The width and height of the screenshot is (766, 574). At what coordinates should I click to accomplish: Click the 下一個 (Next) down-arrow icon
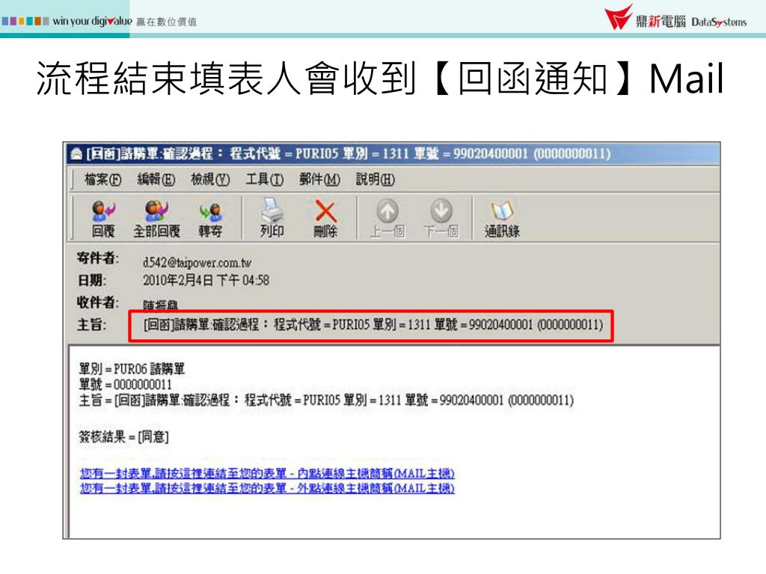click(x=441, y=218)
